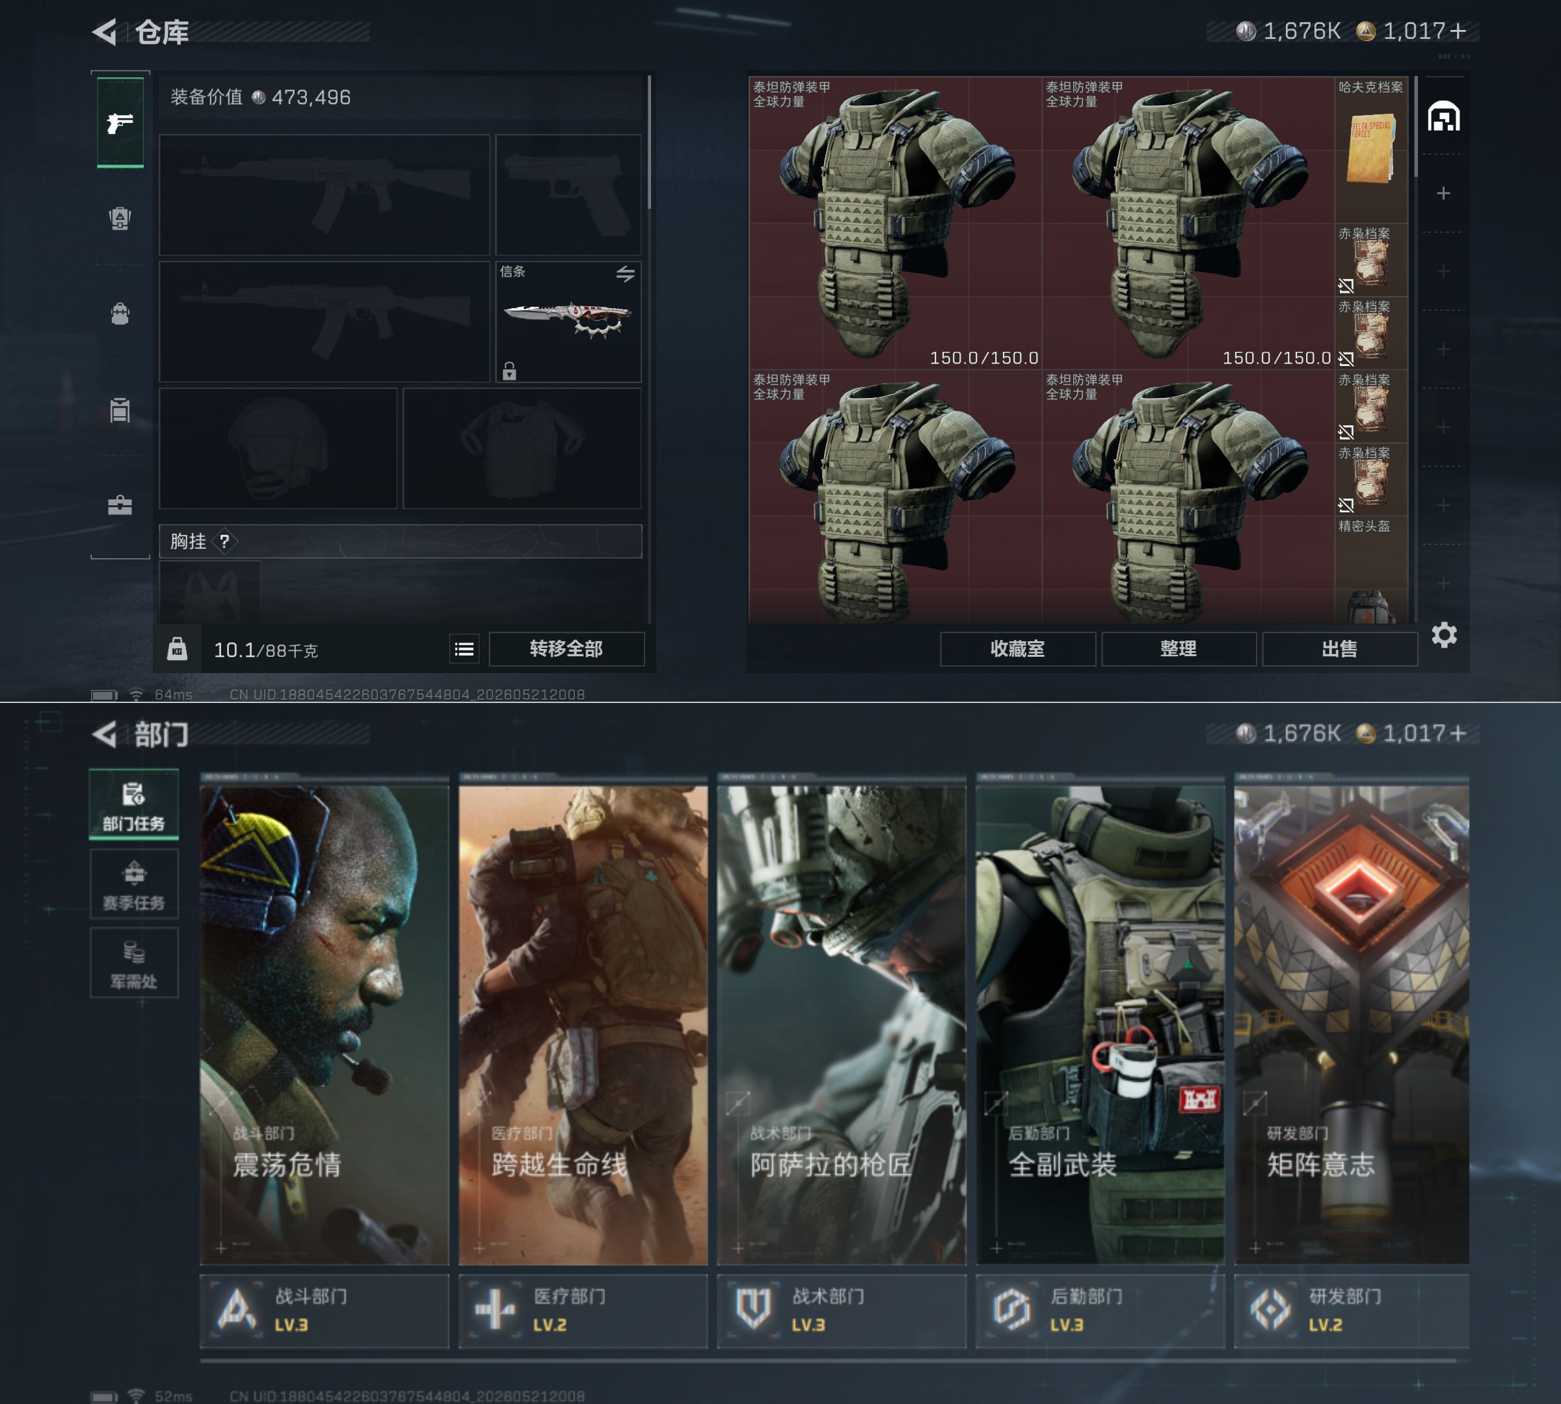Viewport: 1561px width, 1404px height.
Task: Click the 出售 sell button
Action: (x=1340, y=649)
